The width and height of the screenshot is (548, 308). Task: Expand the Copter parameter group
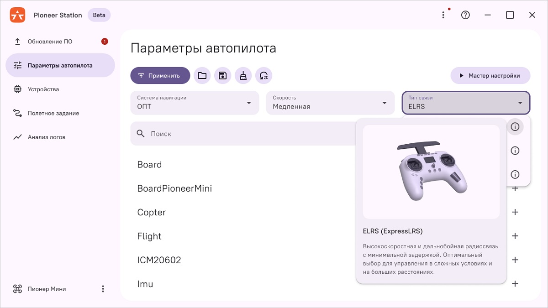(515, 212)
